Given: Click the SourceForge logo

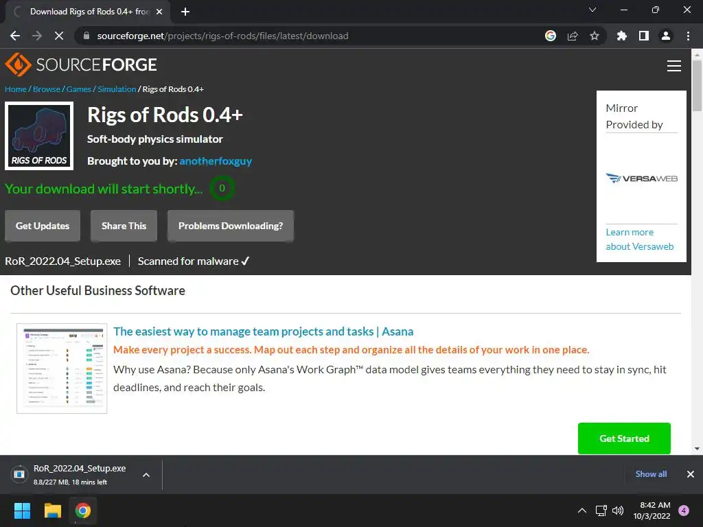Looking at the screenshot, I should 81,65.
